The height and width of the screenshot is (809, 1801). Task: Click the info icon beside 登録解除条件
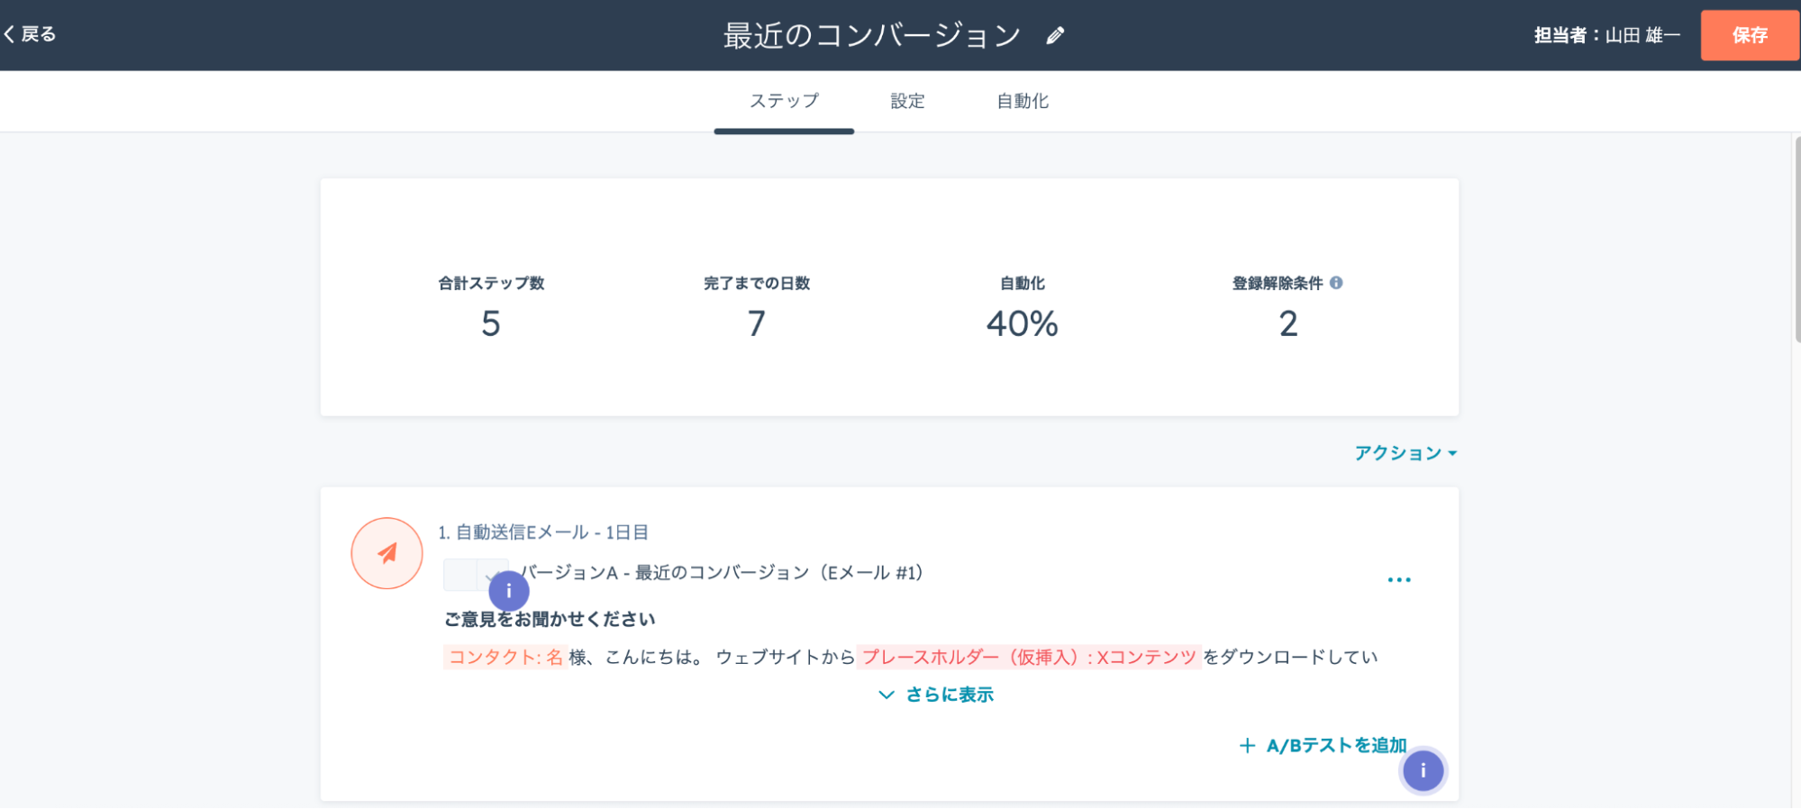(x=1336, y=283)
